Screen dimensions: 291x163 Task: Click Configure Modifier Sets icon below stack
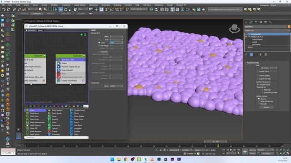pyautogui.click(x=266, y=54)
